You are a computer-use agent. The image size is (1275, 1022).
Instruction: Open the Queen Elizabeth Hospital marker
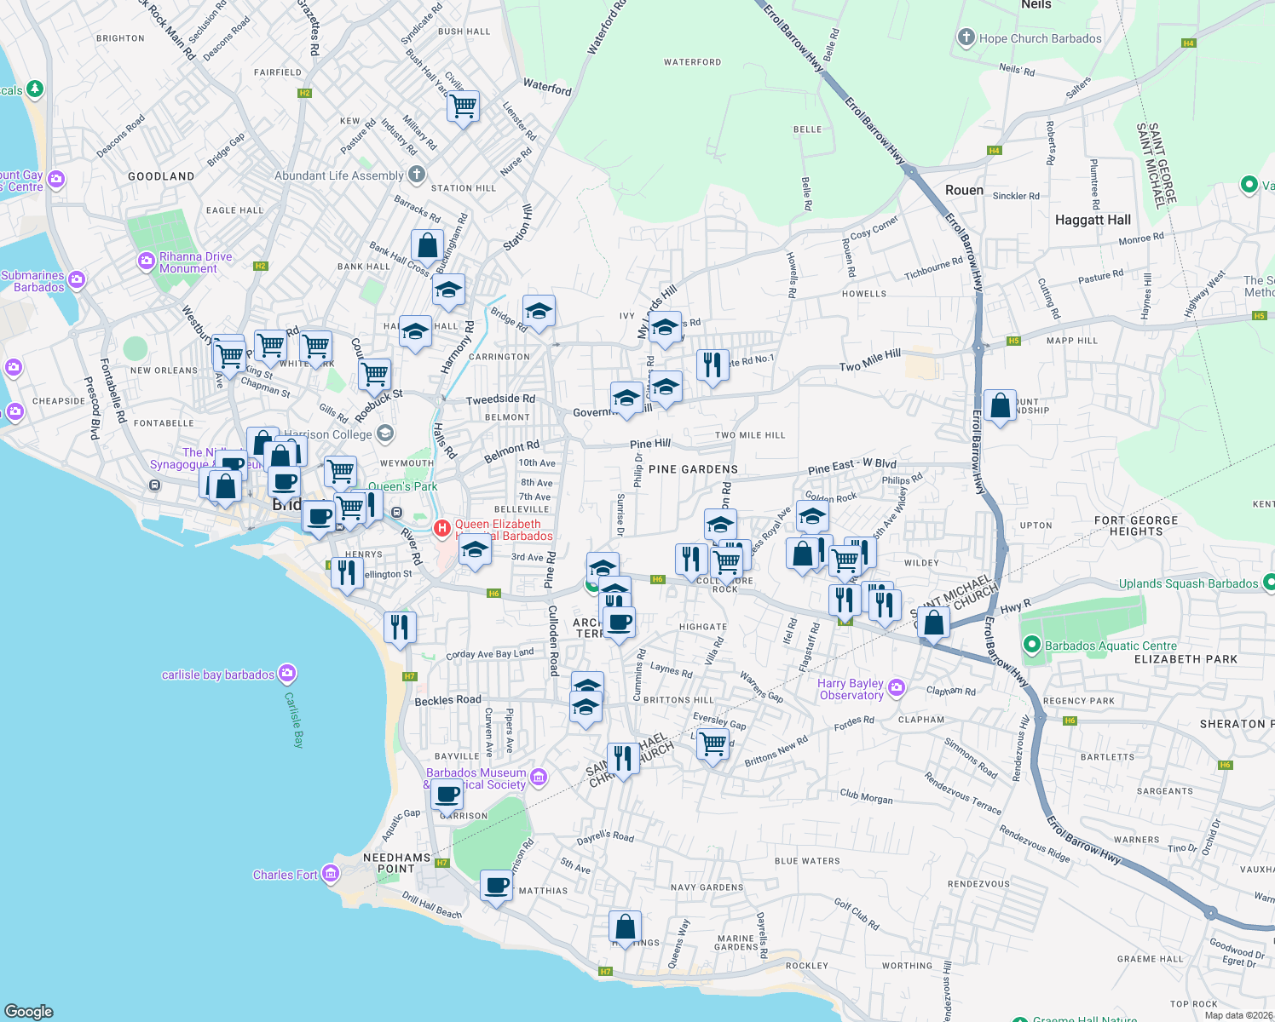442,529
